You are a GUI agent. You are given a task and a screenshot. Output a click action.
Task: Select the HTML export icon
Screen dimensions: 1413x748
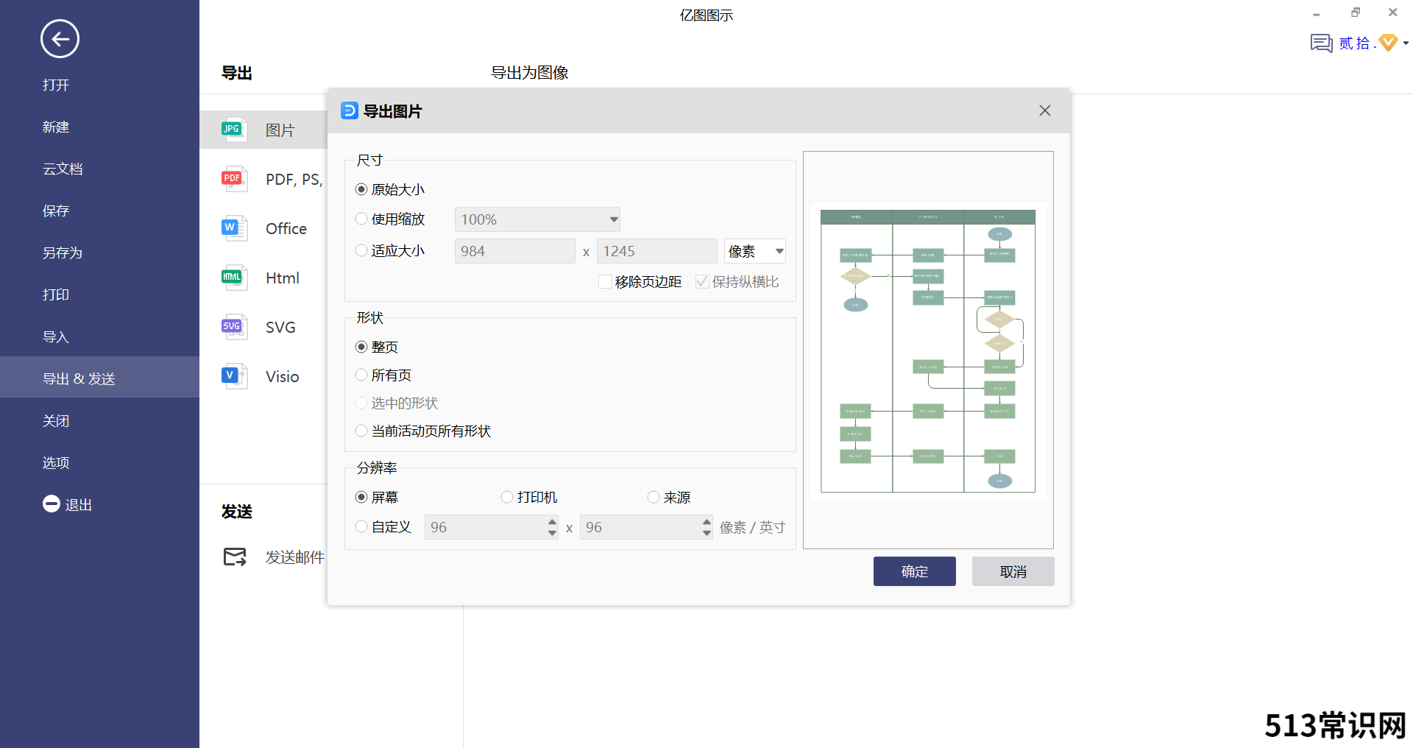tap(234, 278)
